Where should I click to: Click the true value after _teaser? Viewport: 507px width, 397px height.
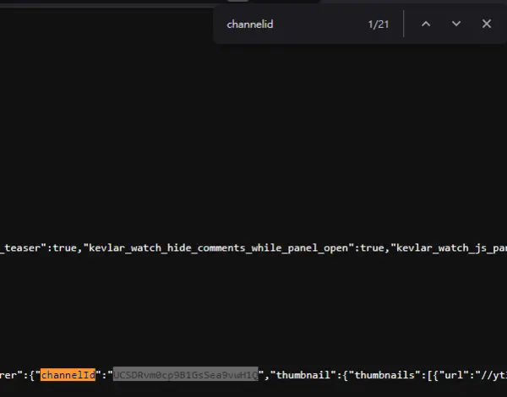pos(68,247)
